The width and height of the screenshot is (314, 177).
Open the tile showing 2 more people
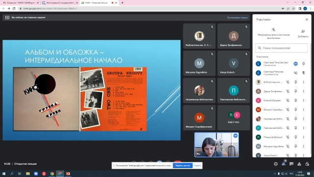click(x=234, y=118)
